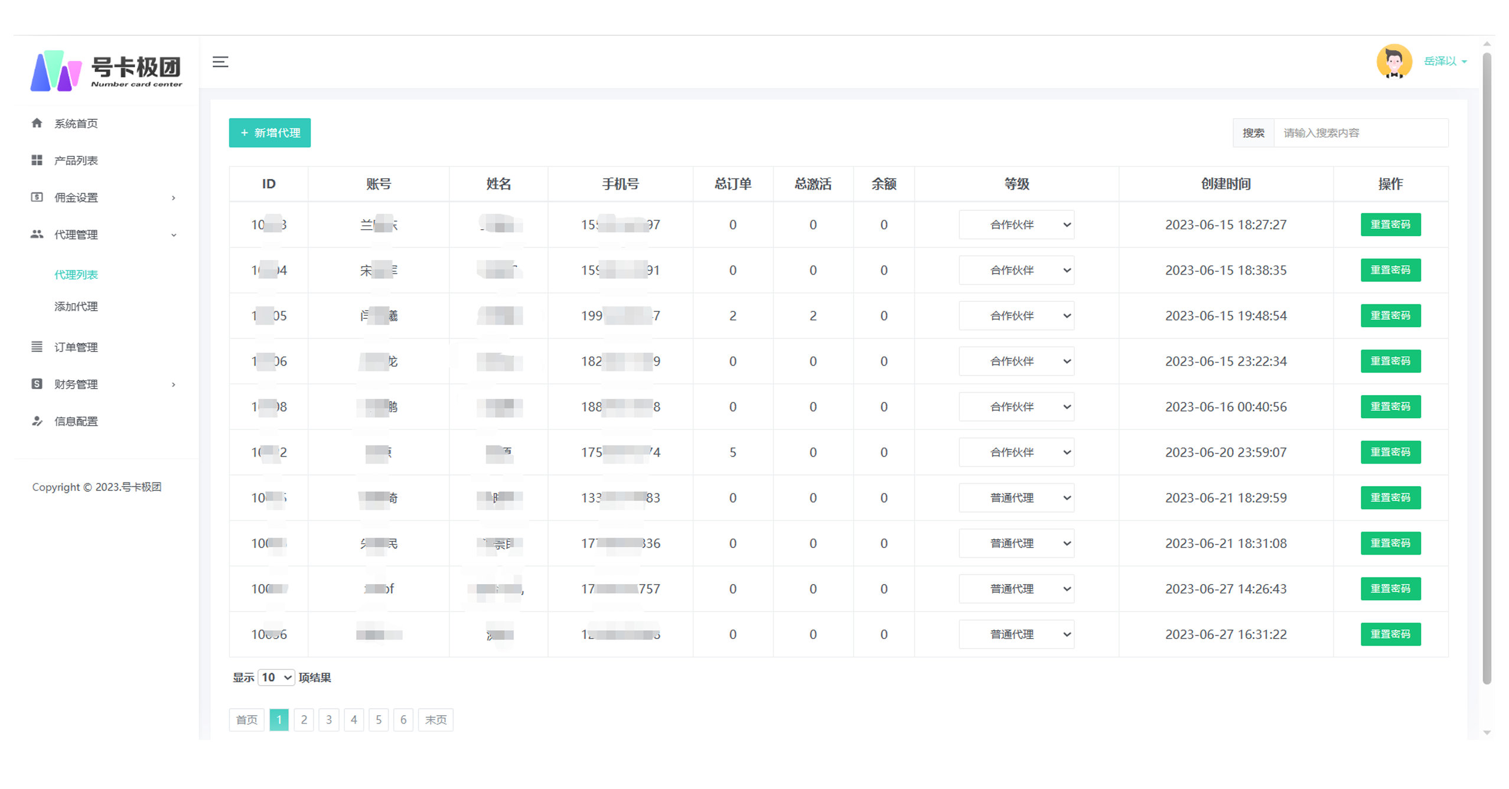1509x789 pixels.
Task: Open level dropdown for 18:27:27 row
Action: 1016,224
